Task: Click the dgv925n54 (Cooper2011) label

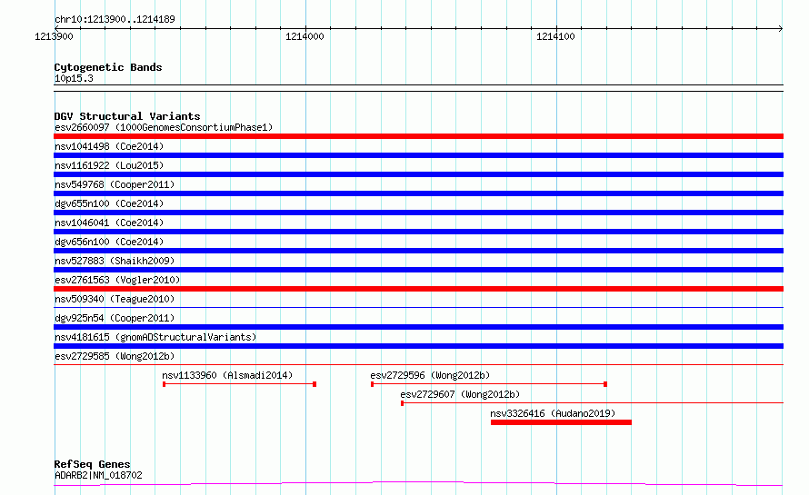Action: tap(115, 318)
